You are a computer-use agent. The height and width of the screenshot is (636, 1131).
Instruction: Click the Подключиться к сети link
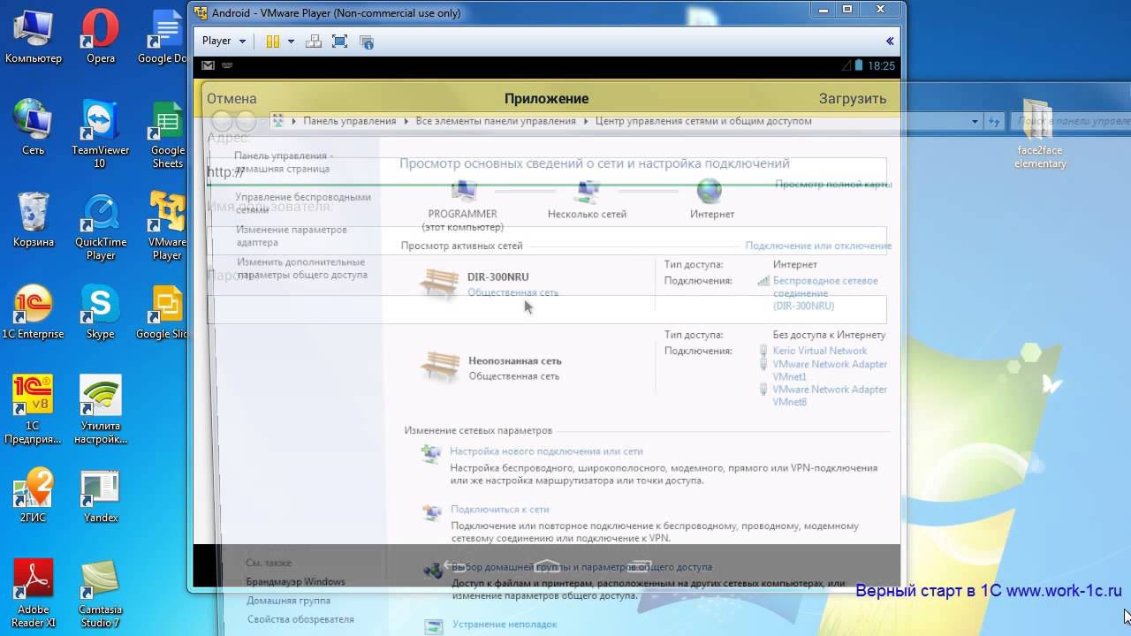tap(499, 510)
